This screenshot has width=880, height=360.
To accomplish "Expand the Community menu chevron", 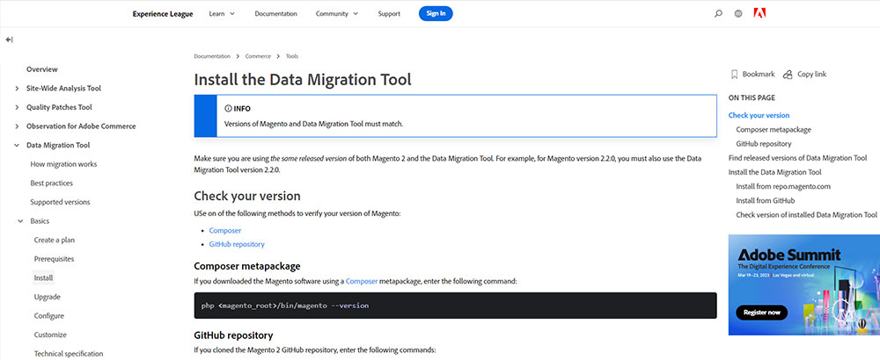I will pyautogui.click(x=356, y=14).
